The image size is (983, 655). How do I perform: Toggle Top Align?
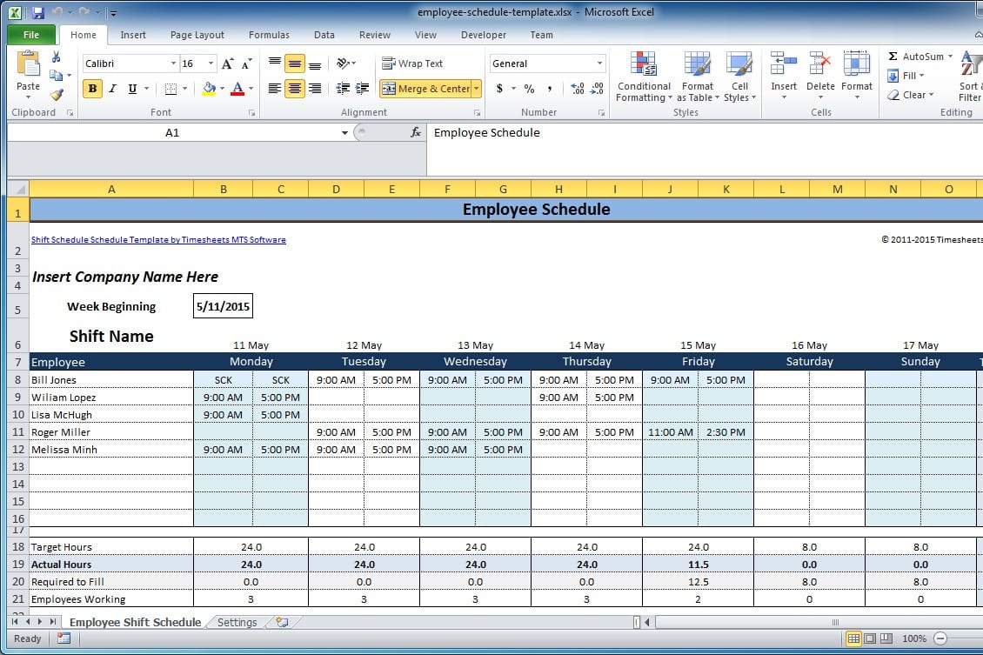click(275, 63)
